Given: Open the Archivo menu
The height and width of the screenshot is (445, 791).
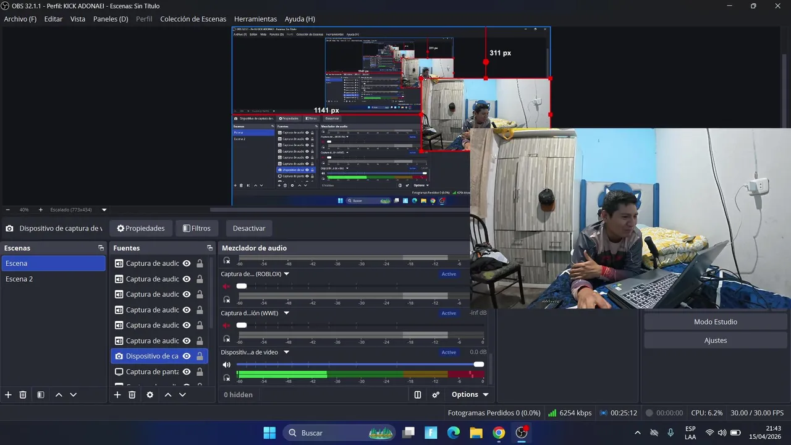Looking at the screenshot, I should pos(20,19).
